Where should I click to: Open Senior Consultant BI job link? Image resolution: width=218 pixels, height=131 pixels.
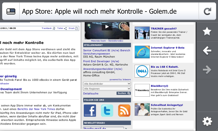point(107,52)
